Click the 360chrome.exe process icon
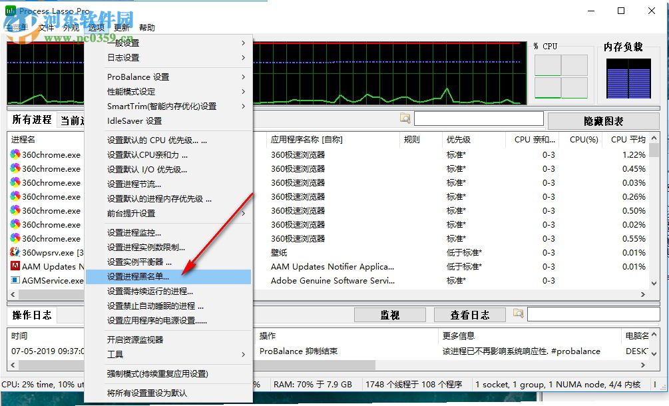The height and width of the screenshot is (406, 669). tap(15, 154)
